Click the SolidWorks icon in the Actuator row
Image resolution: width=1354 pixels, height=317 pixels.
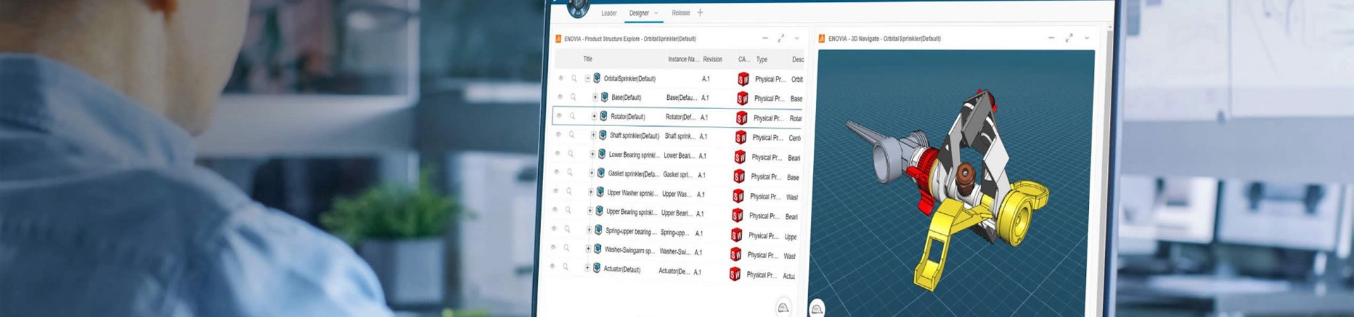coord(735,274)
